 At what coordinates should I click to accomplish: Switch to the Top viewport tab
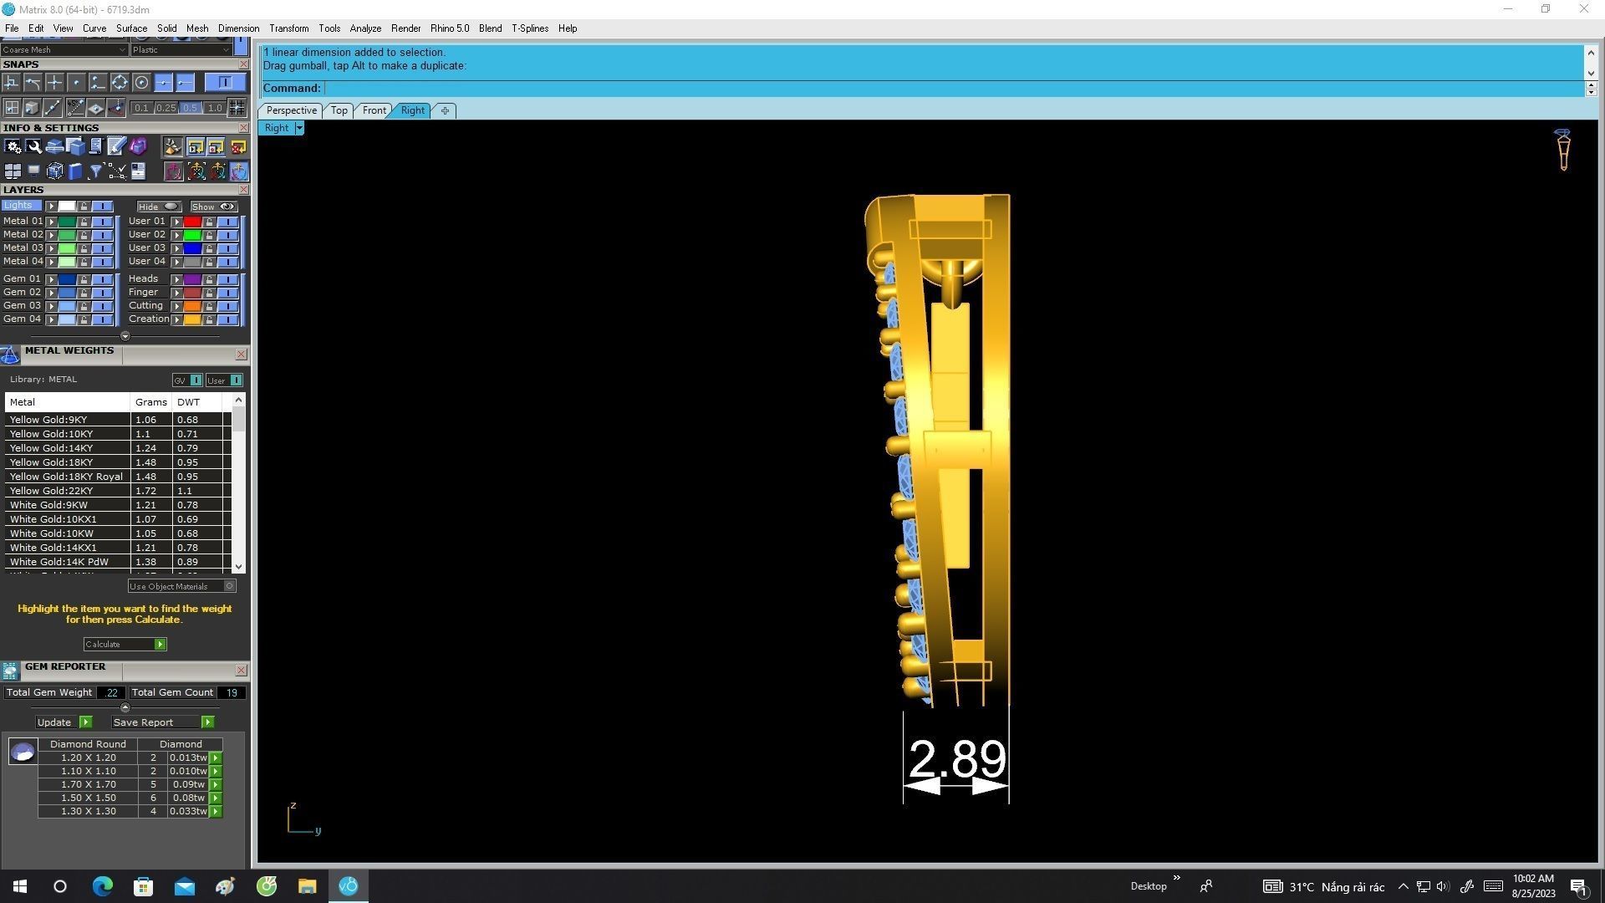(x=339, y=110)
